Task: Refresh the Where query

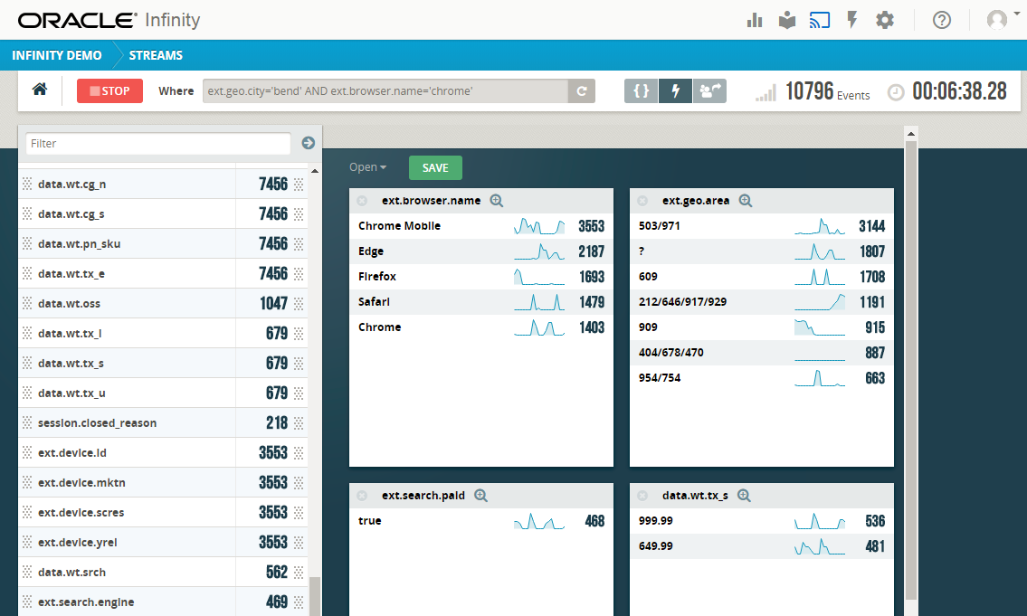Action: click(x=582, y=91)
